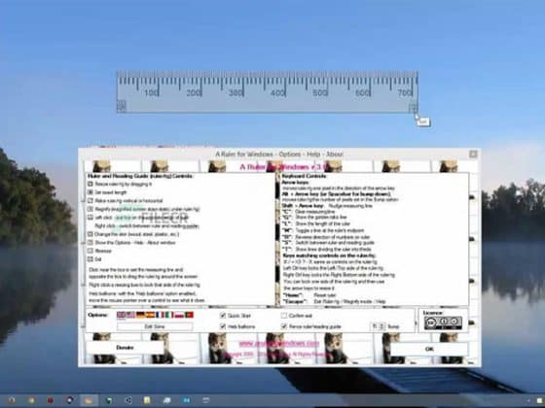The height and width of the screenshot is (408, 545).
Task: Click the 'Keyboard Controls' heading
Action: [304, 176]
